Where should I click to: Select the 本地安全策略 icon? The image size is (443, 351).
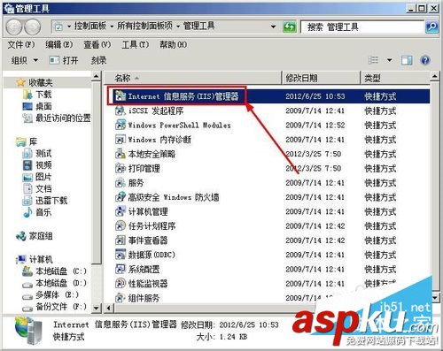(x=120, y=154)
